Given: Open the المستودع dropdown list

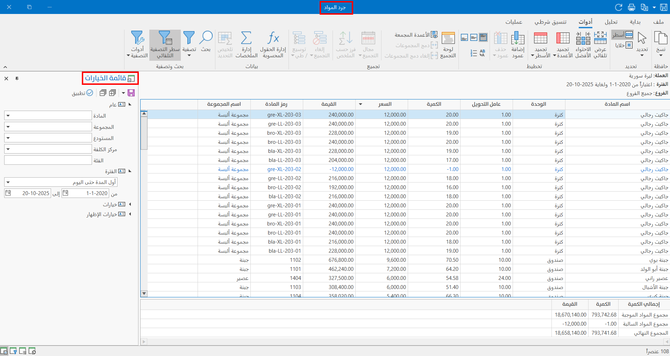Looking at the screenshot, I should [8, 138].
